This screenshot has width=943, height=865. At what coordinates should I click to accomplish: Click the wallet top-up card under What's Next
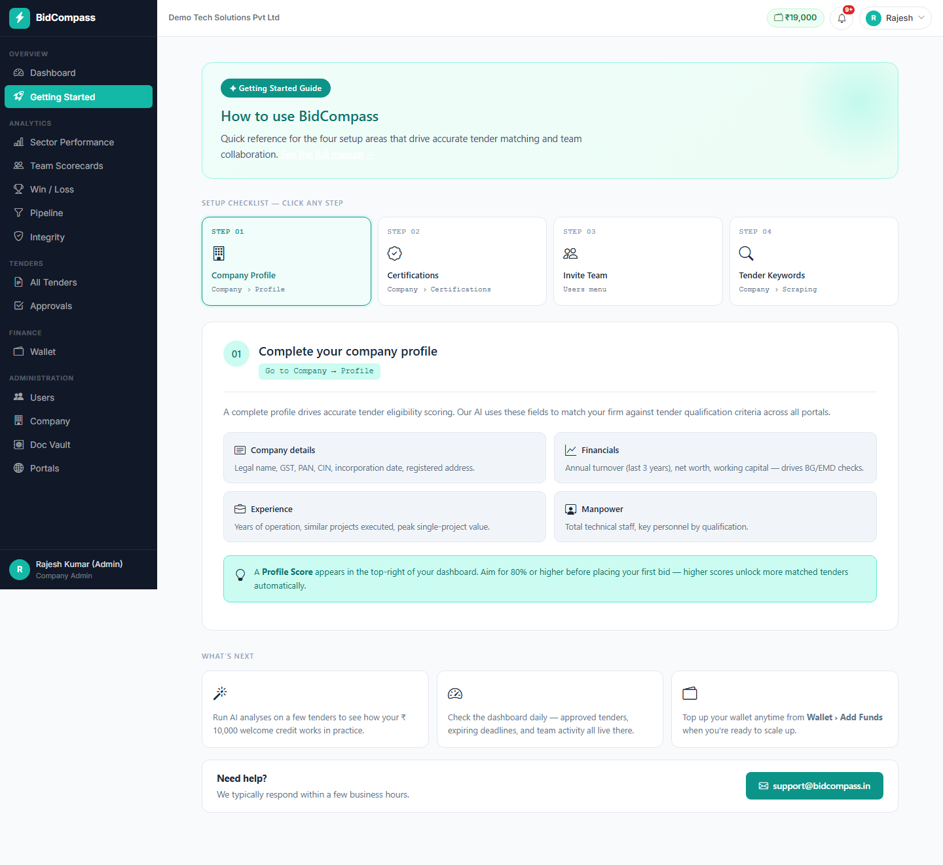click(x=785, y=709)
